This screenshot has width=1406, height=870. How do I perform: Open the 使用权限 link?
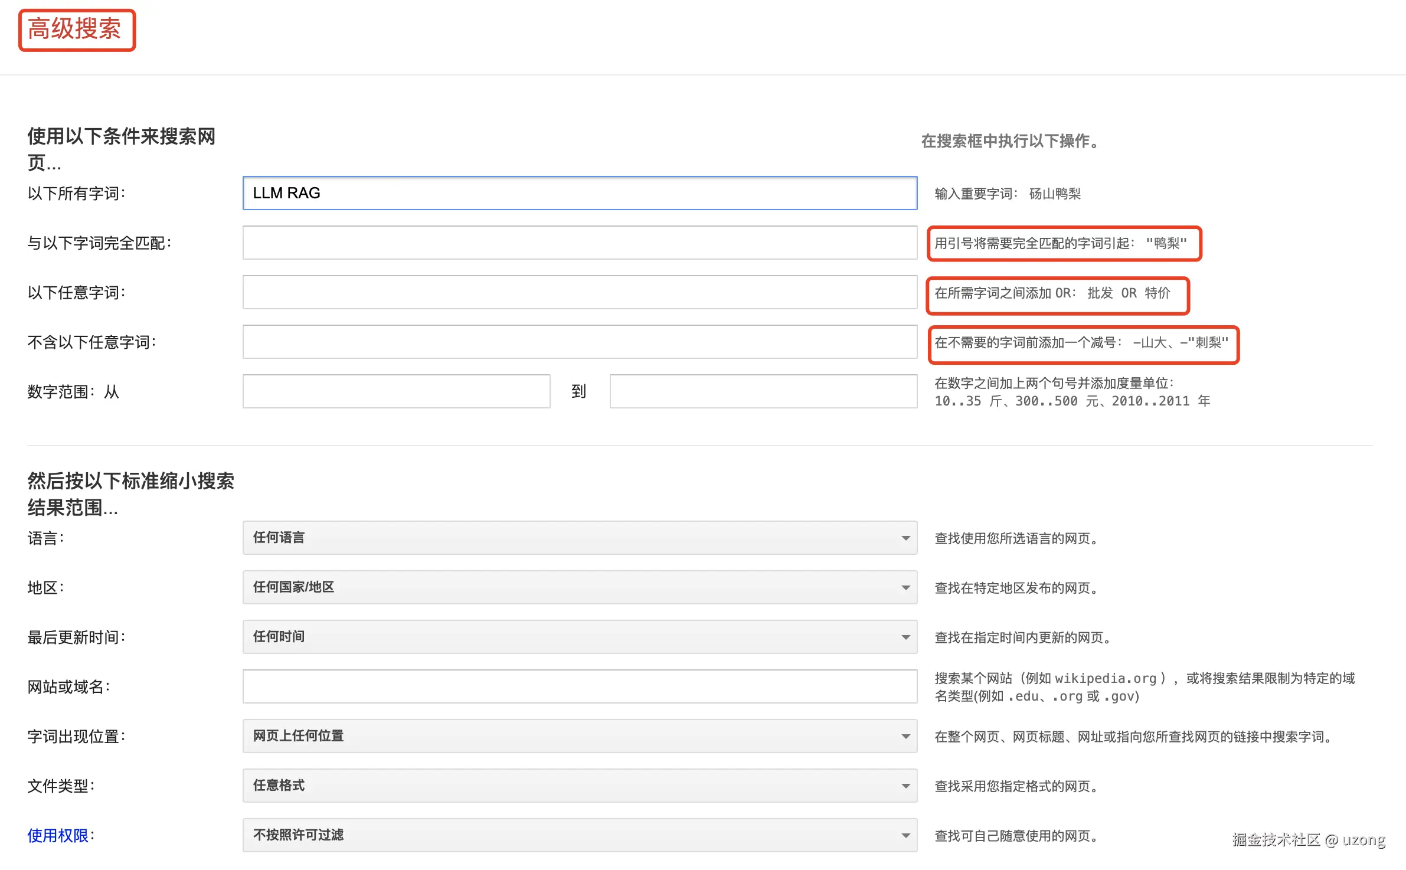pyautogui.click(x=58, y=835)
